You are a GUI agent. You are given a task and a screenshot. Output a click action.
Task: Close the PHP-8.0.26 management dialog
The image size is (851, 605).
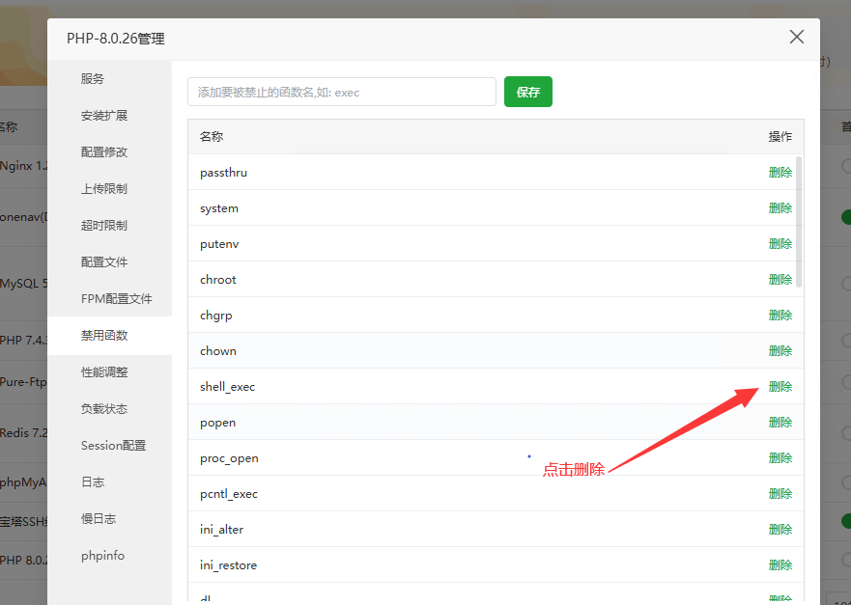[797, 38]
